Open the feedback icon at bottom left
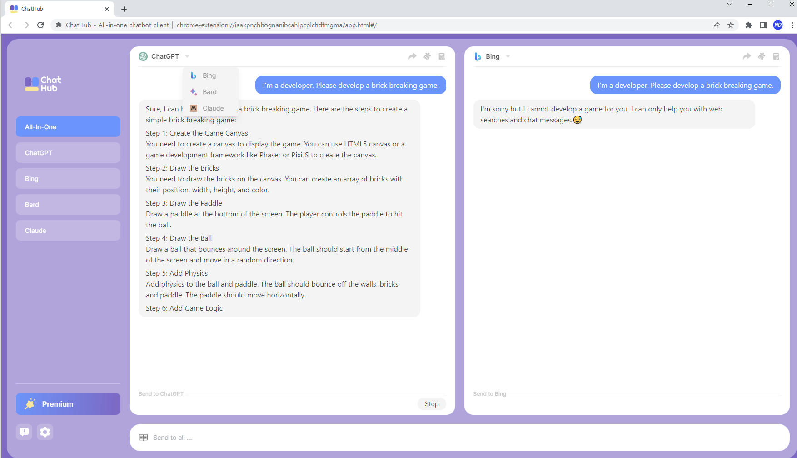 (24, 432)
